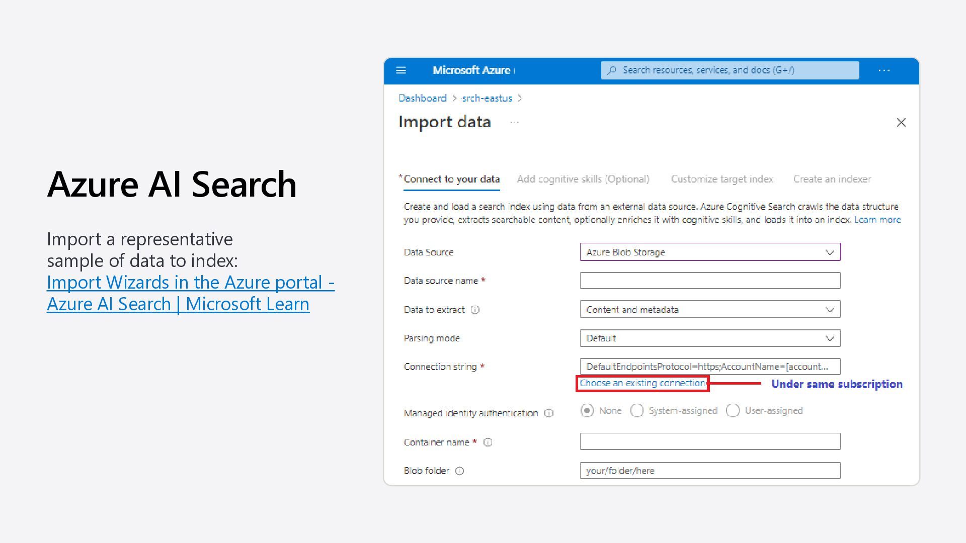Click the ellipsis next to Import data

514,122
